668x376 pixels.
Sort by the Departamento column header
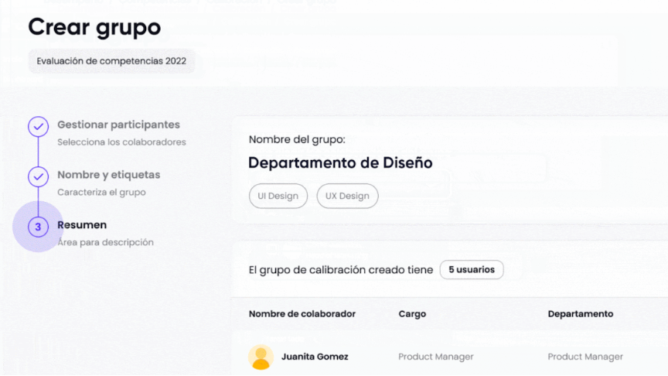(581, 314)
